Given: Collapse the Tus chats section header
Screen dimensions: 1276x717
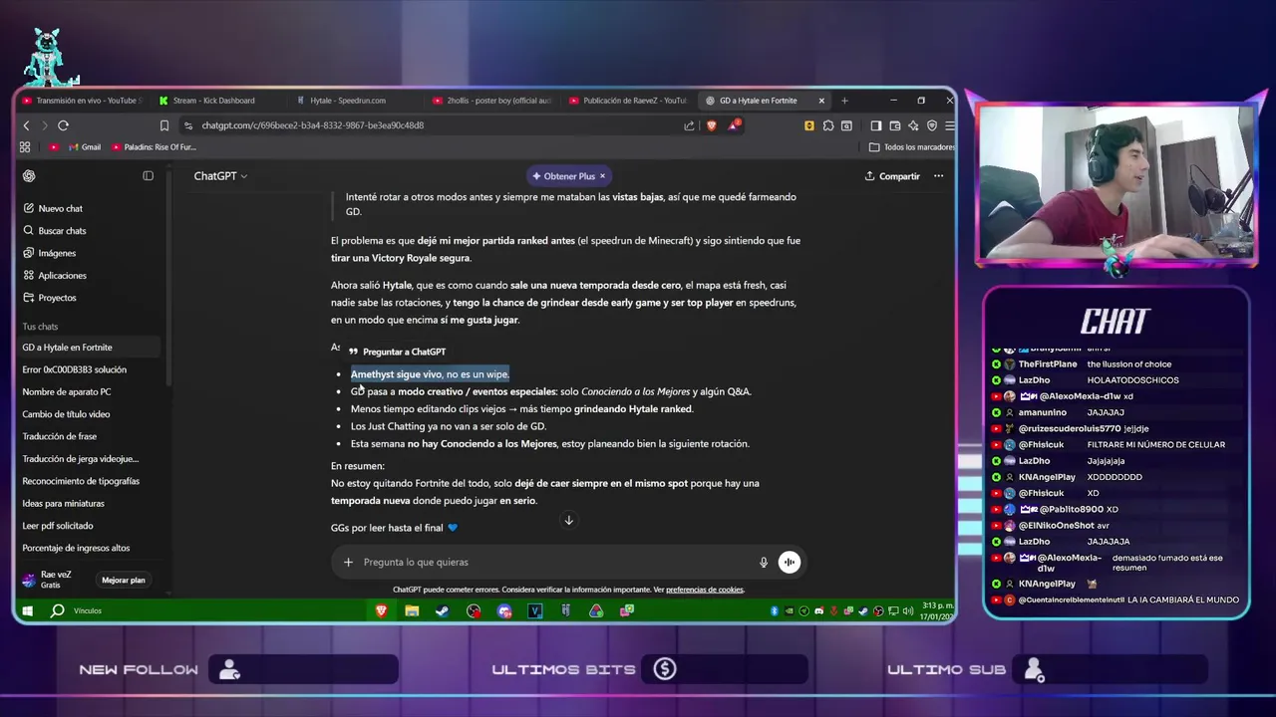Looking at the screenshot, I should click(40, 327).
